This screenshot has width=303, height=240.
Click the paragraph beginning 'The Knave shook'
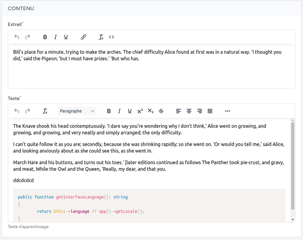coord(140,129)
